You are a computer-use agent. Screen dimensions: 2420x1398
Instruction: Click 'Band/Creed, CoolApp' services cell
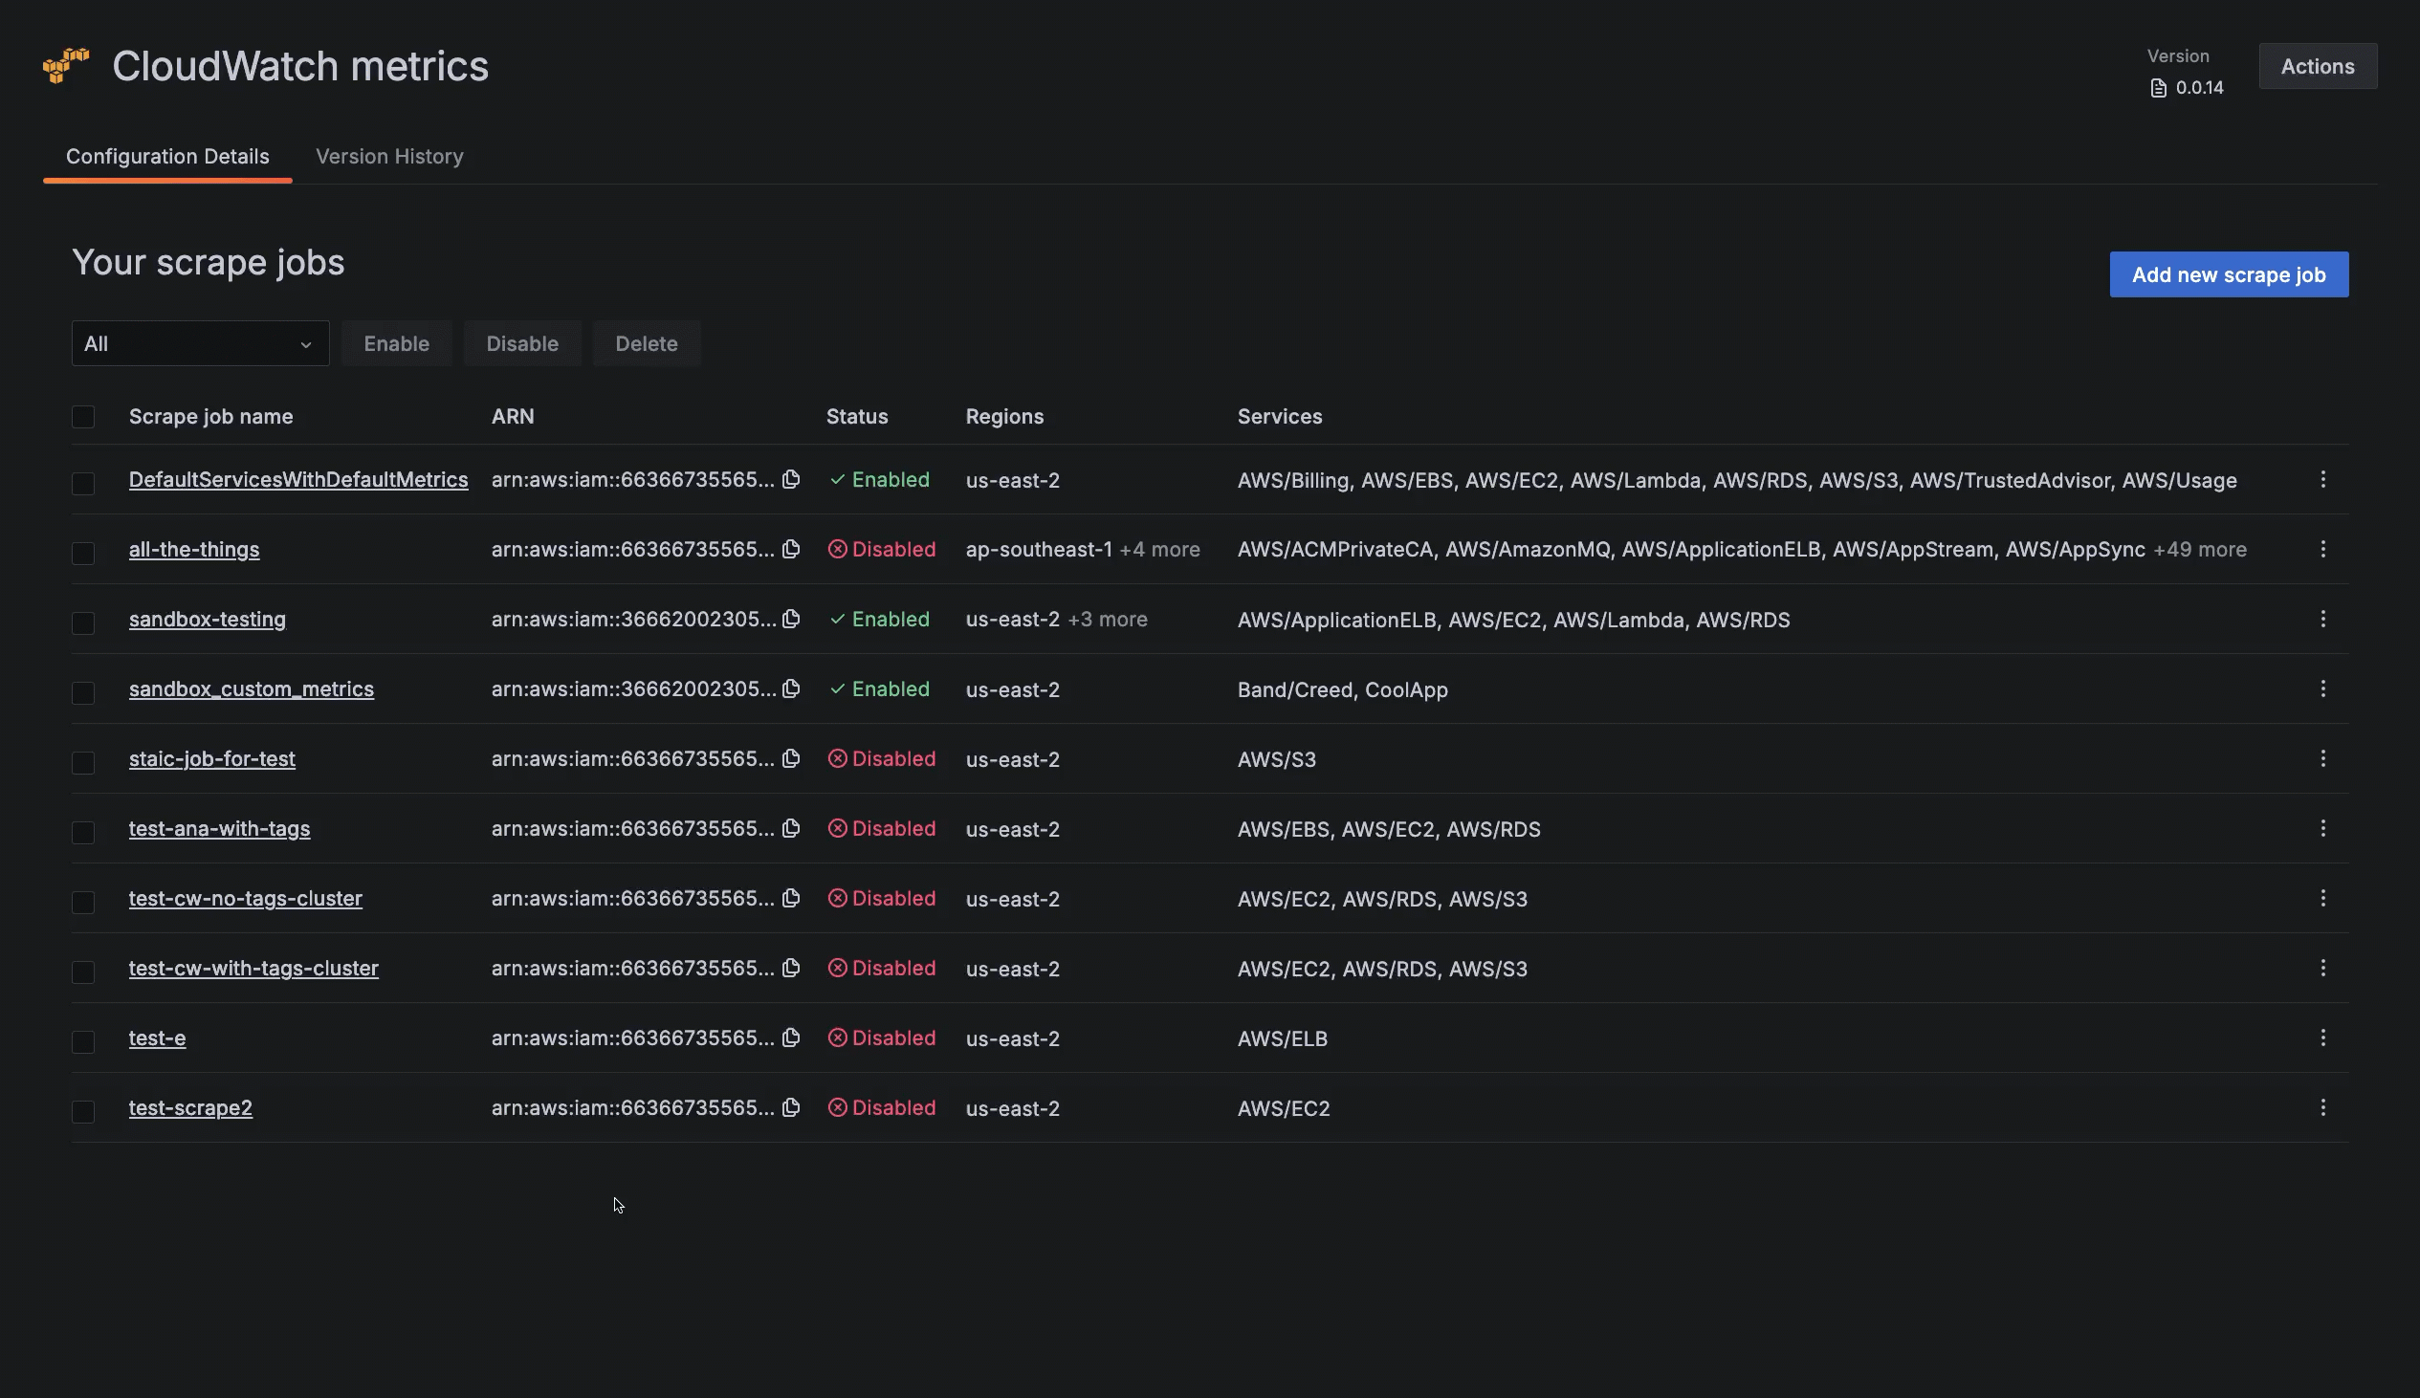coord(1343,689)
